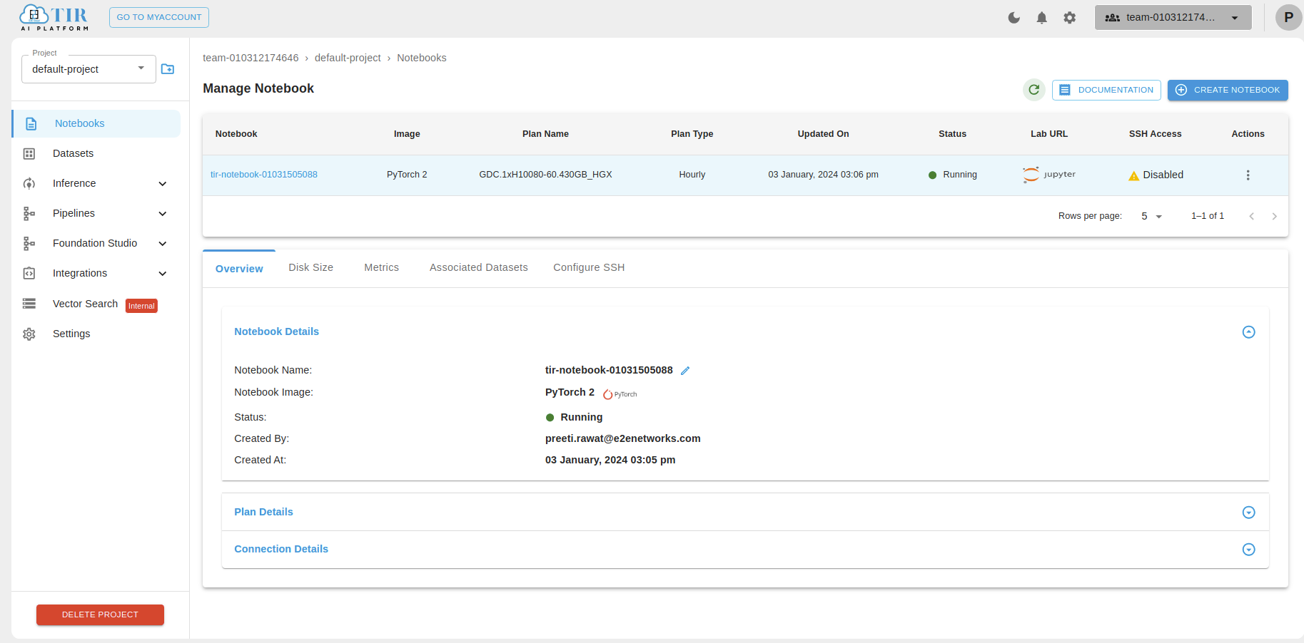Viewport: 1304px width, 643px height.
Task: Click the Notebooks sidebar document icon
Action: click(31, 123)
